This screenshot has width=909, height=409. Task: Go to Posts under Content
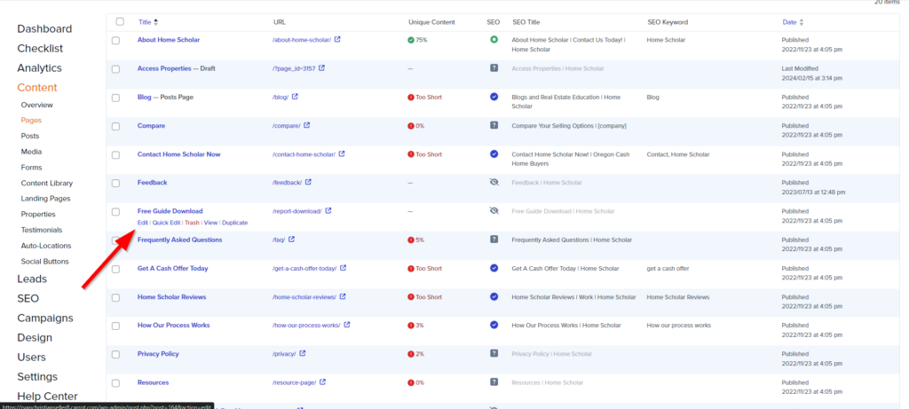pos(30,136)
